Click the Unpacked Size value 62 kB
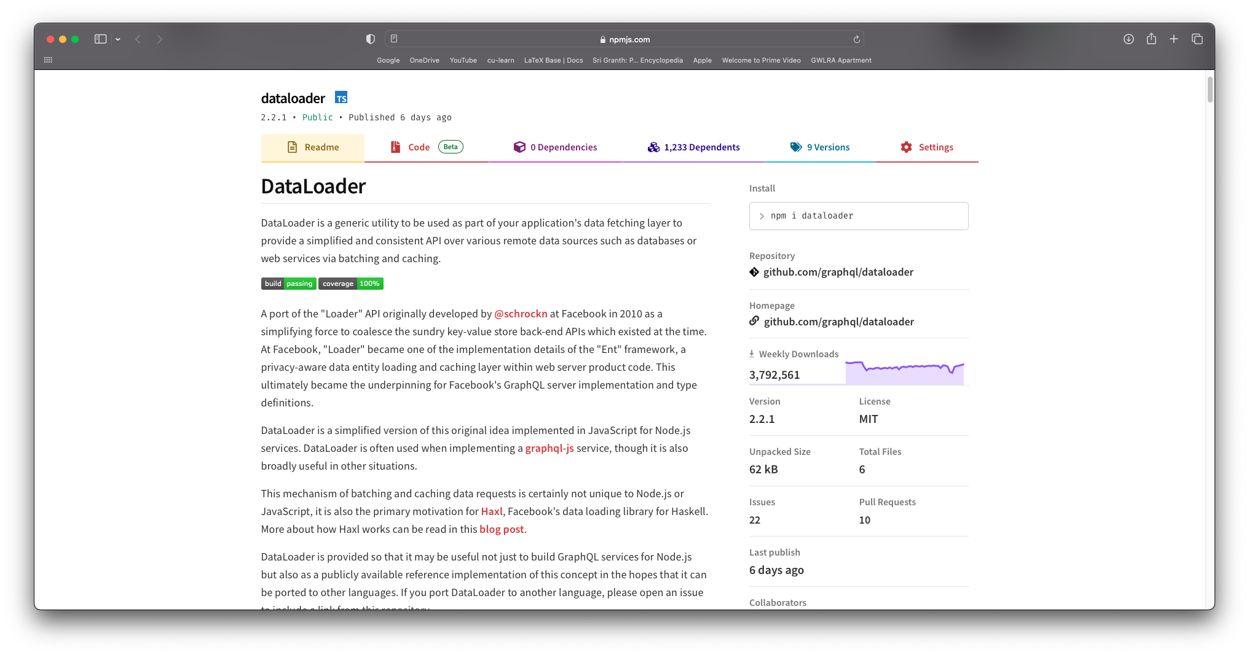Viewport: 1249px width, 655px height. point(763,470)
